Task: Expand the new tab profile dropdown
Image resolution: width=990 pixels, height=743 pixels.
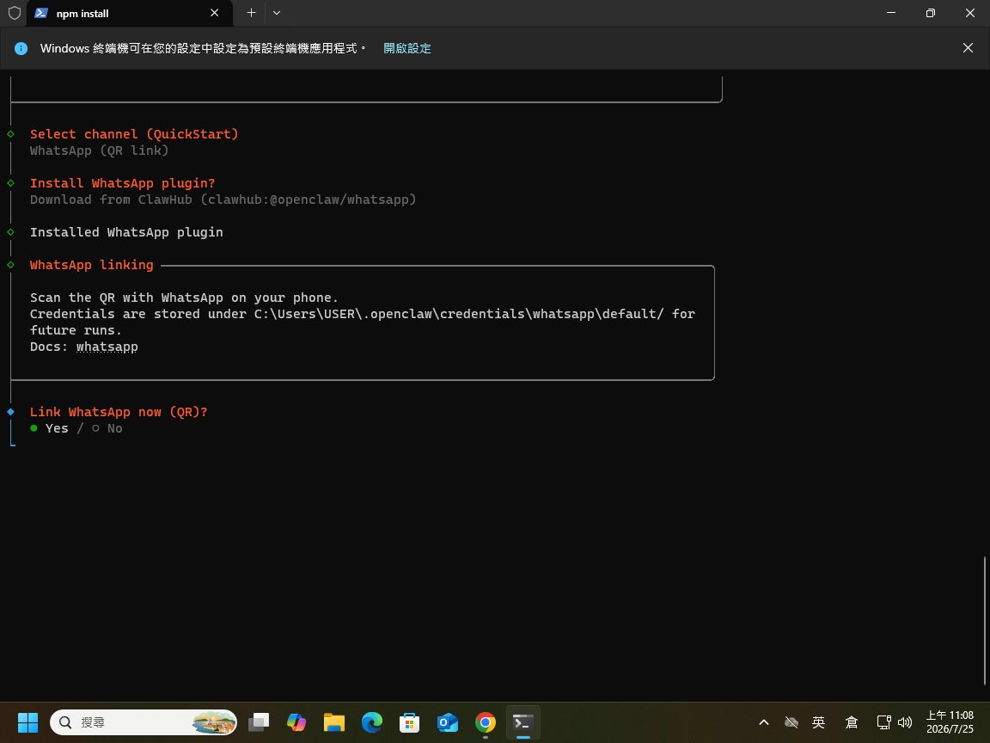Action: (x=277, y=13)
